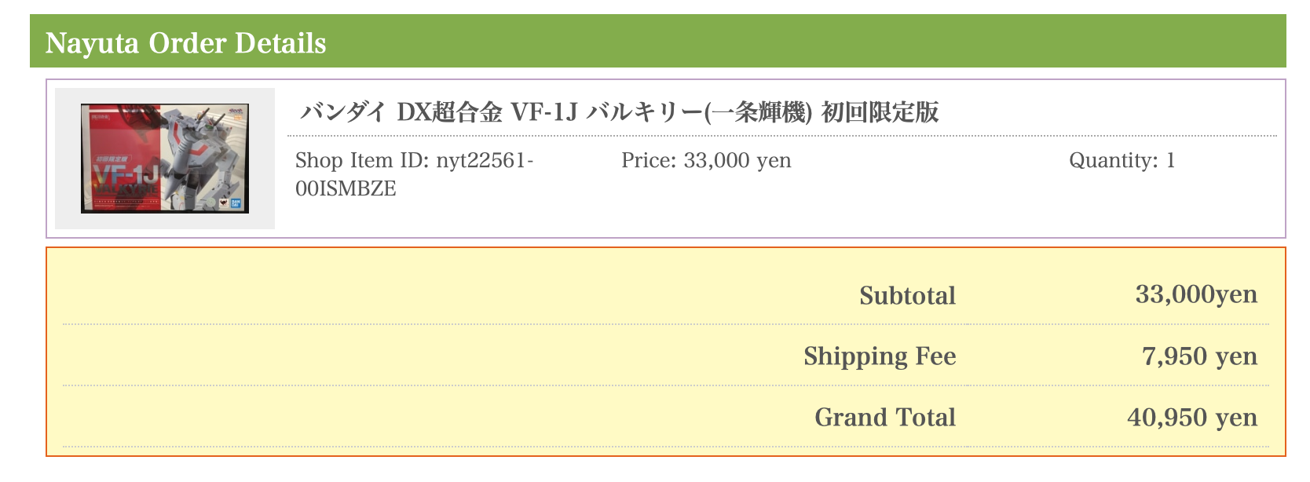Image resolution: width=1310 pixels, height=482 pixels.
Task: Click the yellow order totals panel
Action: coord(665,352)
